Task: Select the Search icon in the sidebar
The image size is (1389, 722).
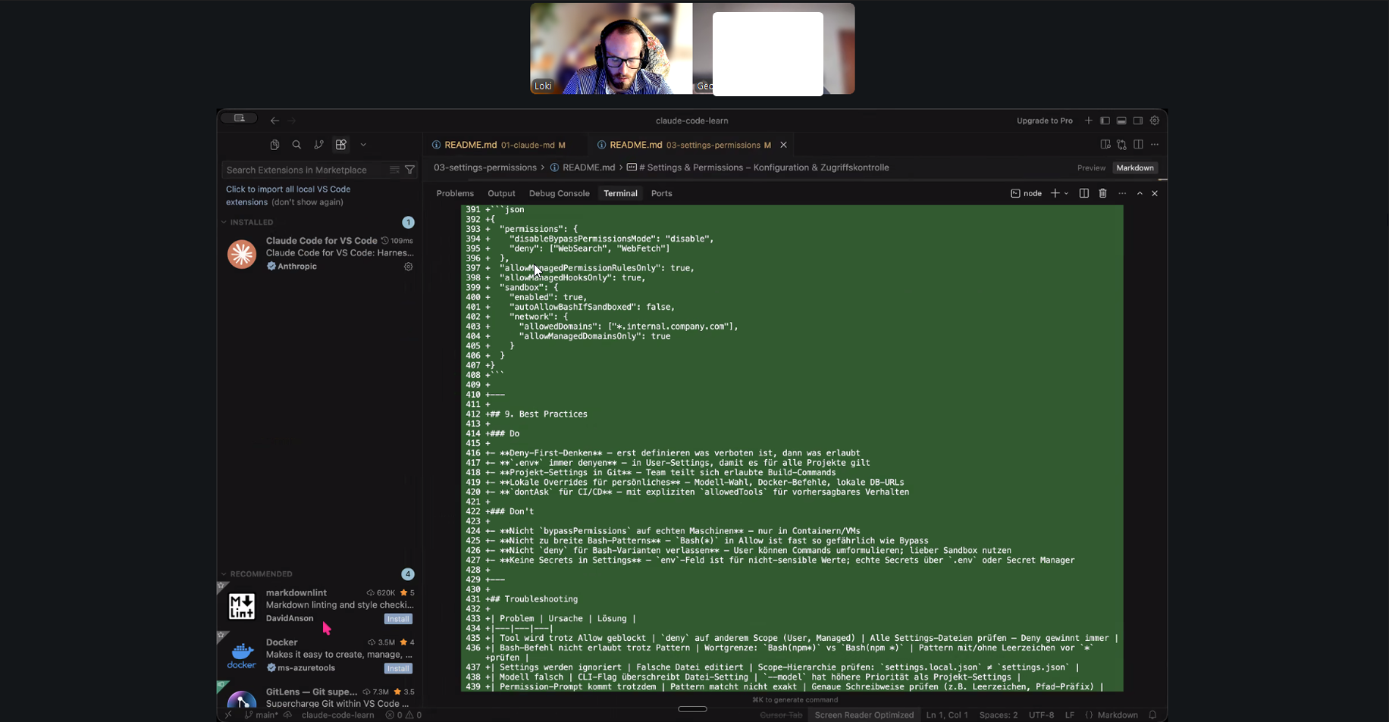Action: tap(296, 144)
